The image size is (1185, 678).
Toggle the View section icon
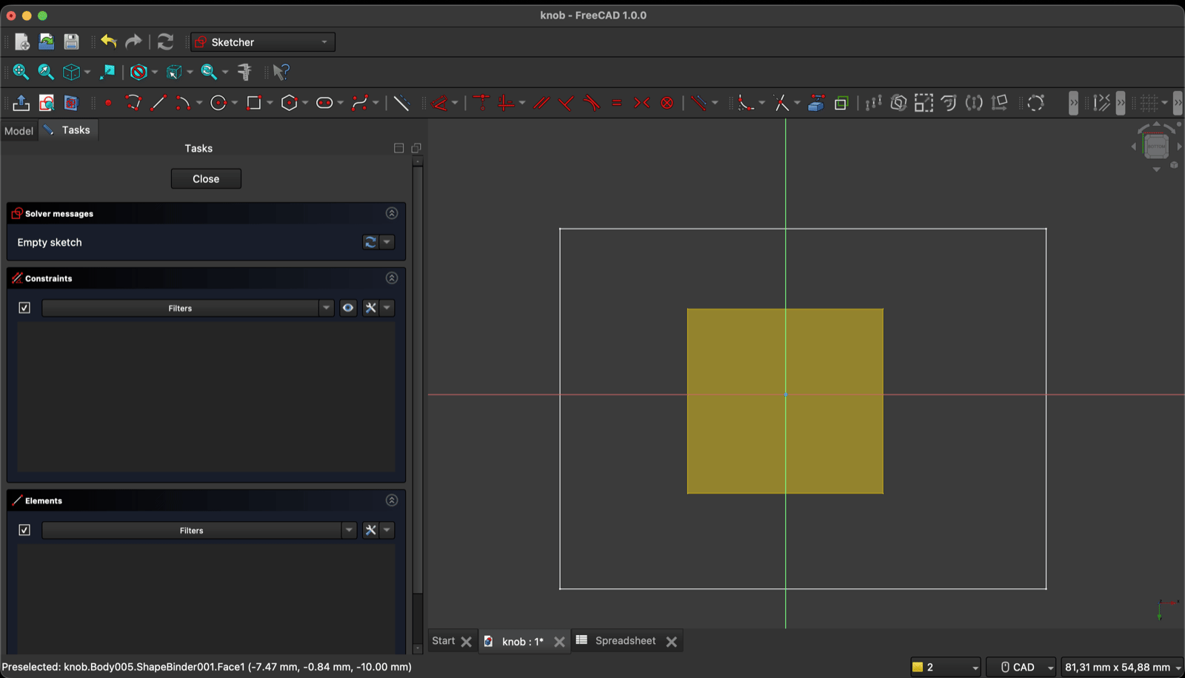(x=71, y=103)
